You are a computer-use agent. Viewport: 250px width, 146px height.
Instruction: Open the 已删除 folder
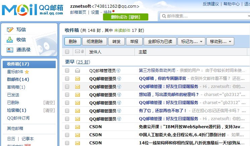(13, 103)
